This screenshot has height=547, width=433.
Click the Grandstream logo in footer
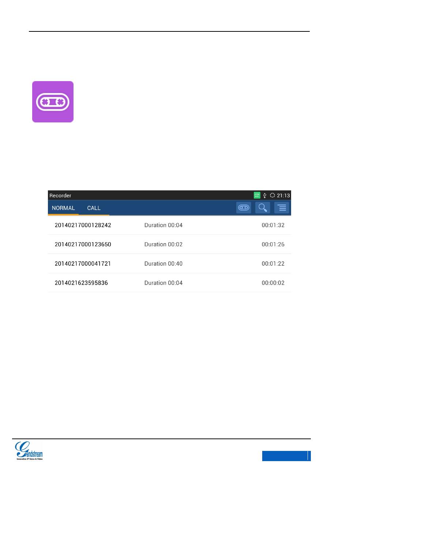click(x=29, y=451)
